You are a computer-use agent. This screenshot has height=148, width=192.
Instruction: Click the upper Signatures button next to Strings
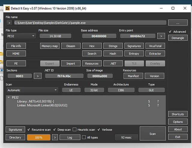tap(134, 46)
